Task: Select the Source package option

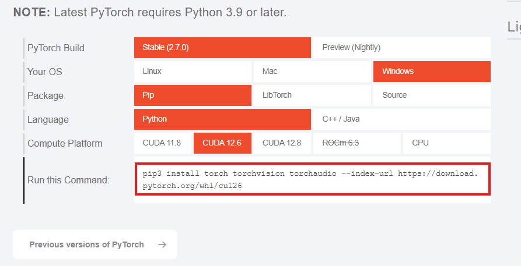Action: 432,95
